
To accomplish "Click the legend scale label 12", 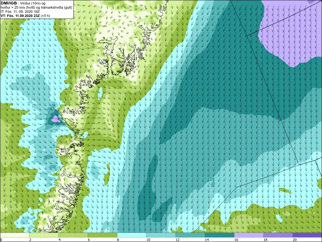I will tap(178, 240).
